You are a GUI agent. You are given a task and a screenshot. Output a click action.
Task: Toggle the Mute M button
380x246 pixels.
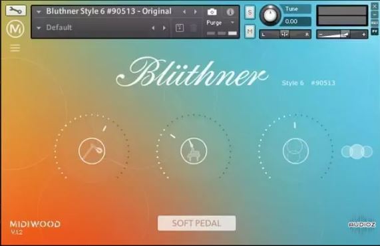point(250,31)
